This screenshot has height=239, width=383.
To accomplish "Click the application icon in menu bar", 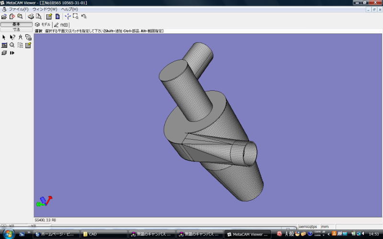I will (x=4, y=9).
